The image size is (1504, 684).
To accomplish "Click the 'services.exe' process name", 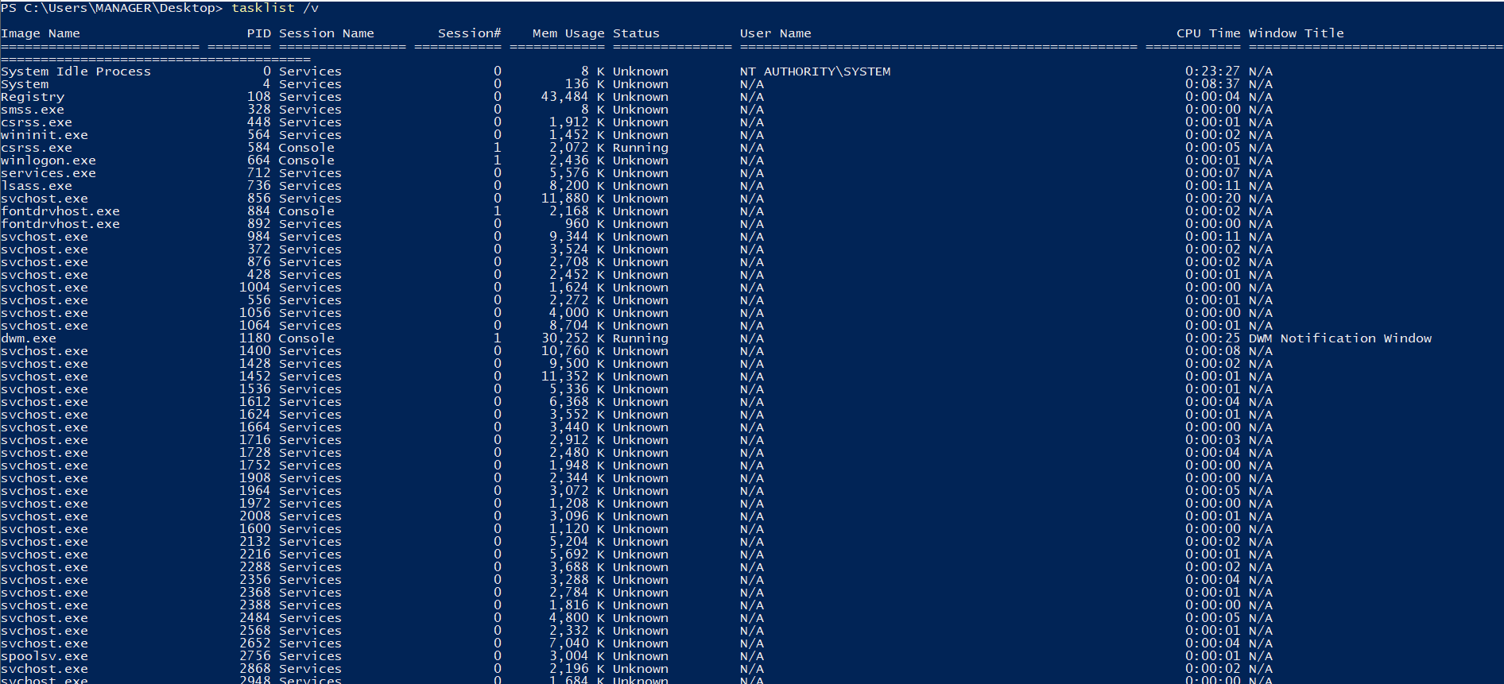I will click(48, 173).
